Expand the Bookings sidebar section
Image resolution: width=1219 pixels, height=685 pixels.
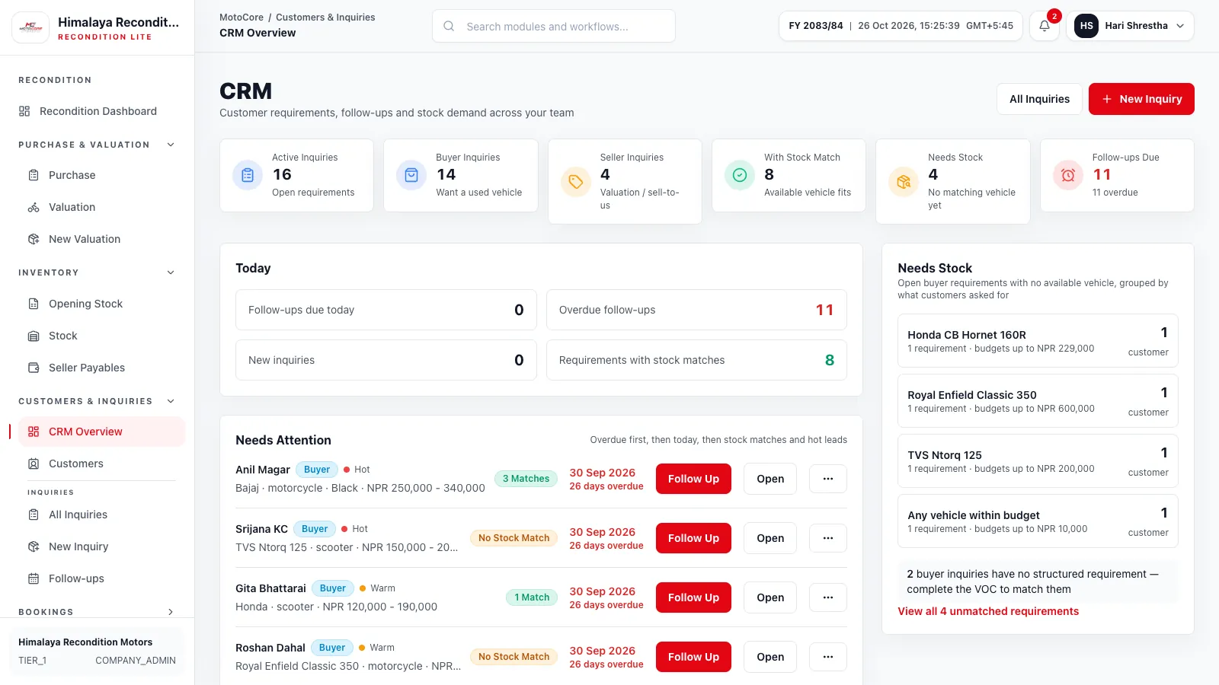point(171,612)
